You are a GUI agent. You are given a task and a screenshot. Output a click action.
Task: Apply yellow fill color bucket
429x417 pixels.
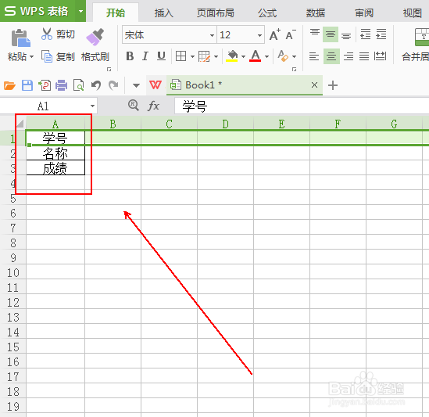(232, 56)
